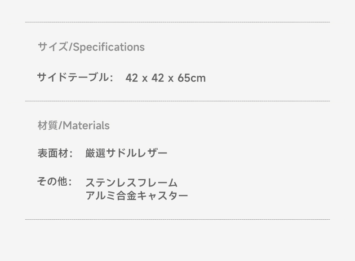This screenshot has width=355, height=261.
Task: Select the word Materials in heading
Action: (86, 126)
